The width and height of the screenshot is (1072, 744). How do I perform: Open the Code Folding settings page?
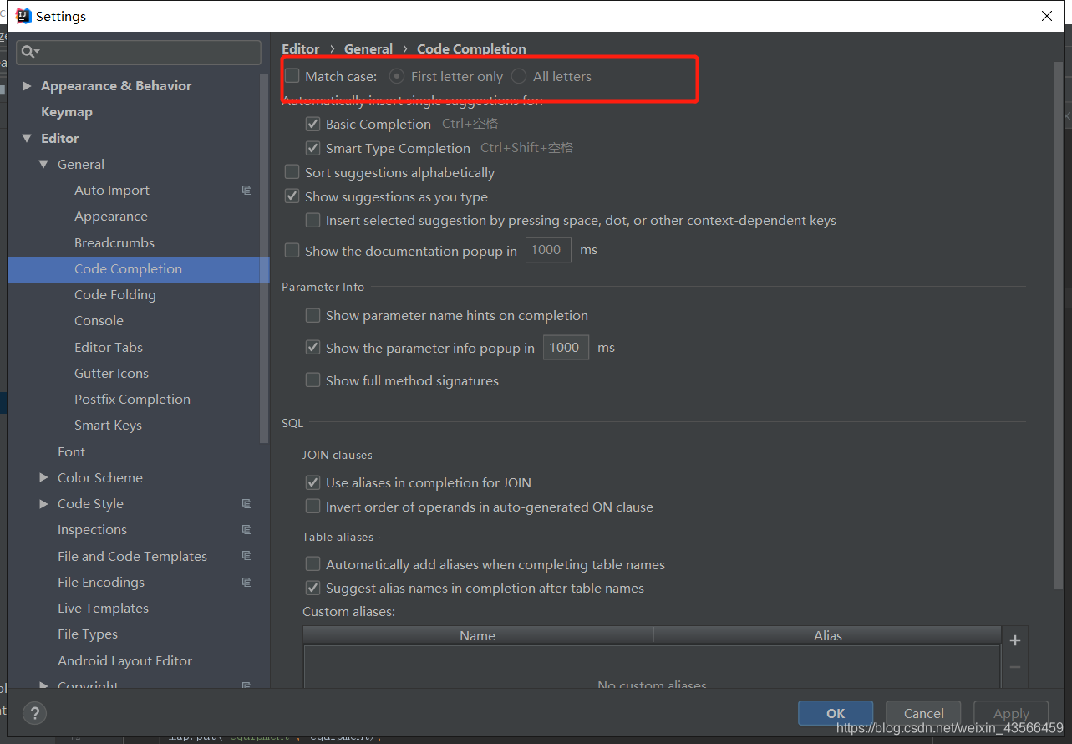click(115, 295)
